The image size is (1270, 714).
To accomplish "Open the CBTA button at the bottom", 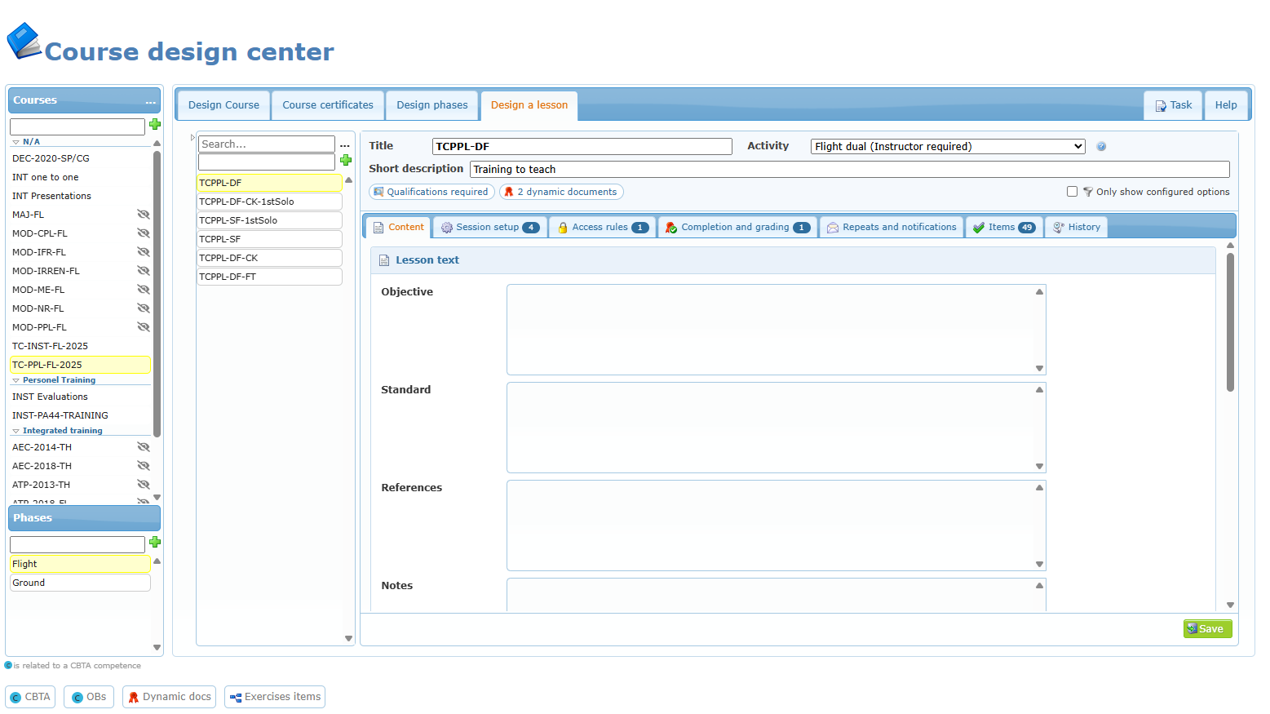I will (30, 697).
